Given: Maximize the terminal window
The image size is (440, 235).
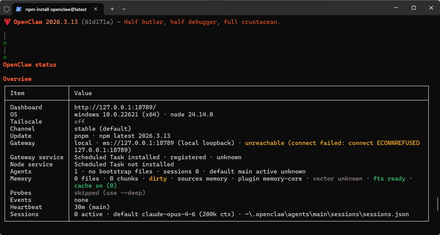Looking at the screenshot, I should [414, 8].
